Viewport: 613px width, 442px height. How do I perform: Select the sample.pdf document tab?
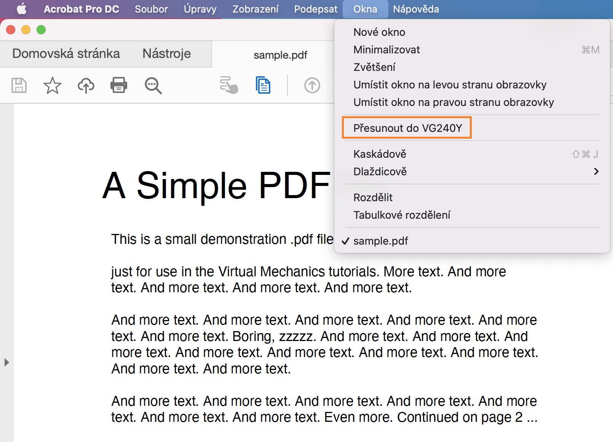[x=280, y=55]
